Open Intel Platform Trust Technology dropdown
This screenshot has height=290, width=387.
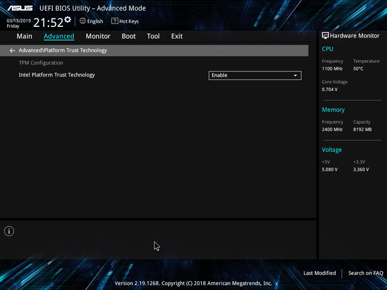tap(255, 76)
